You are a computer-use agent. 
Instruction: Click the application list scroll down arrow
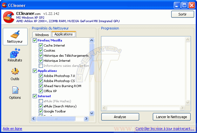coord(92,113)
